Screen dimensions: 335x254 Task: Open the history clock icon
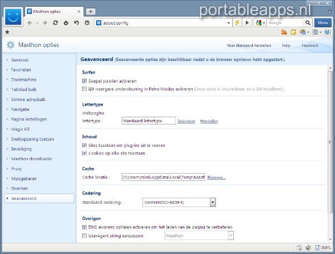coord(87,23)
